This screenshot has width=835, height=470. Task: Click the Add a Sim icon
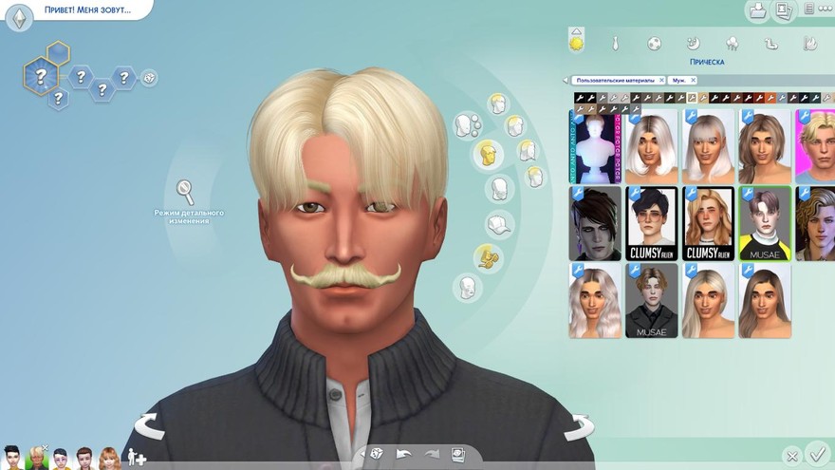(x=137, y=458)
